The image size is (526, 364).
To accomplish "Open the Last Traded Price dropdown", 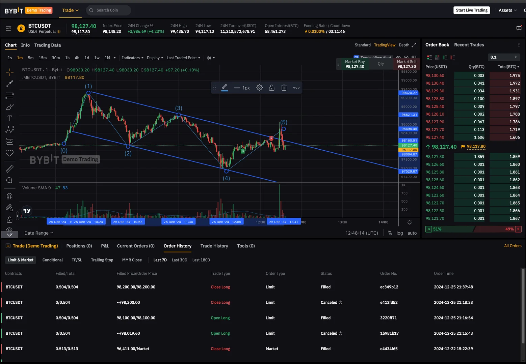I will (x=184, y=58).
